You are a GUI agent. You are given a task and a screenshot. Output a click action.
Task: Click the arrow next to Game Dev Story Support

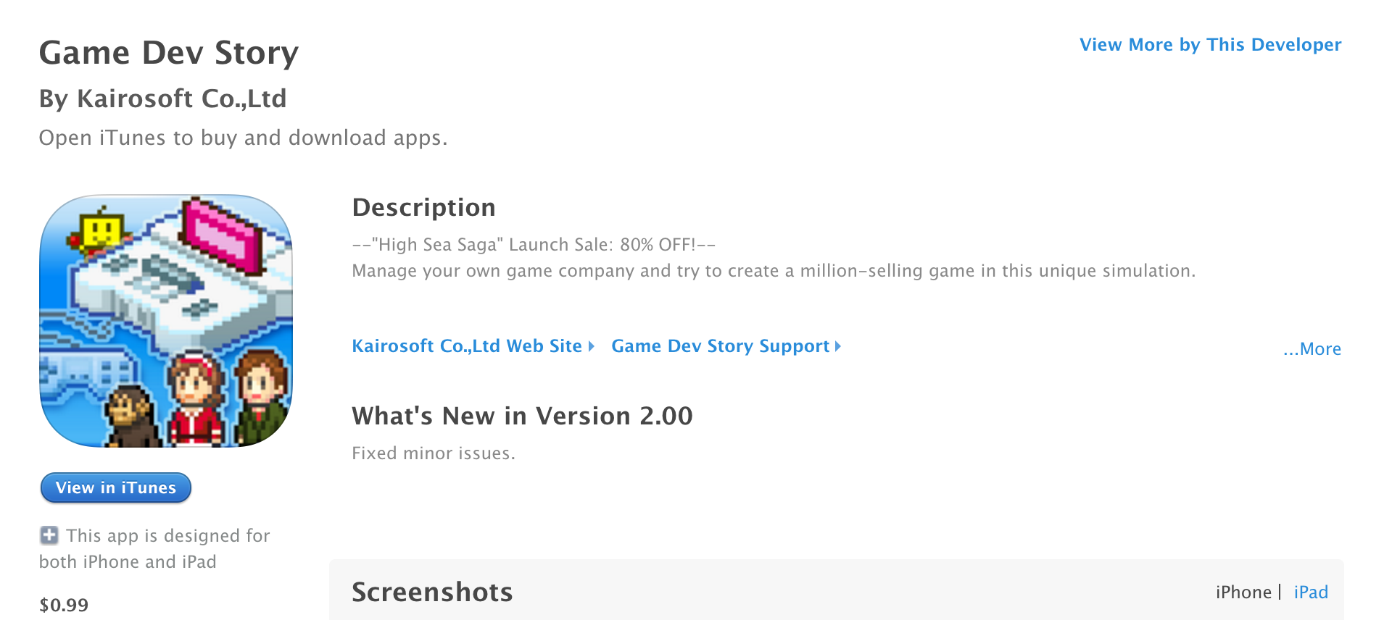(x=838, y=346)
